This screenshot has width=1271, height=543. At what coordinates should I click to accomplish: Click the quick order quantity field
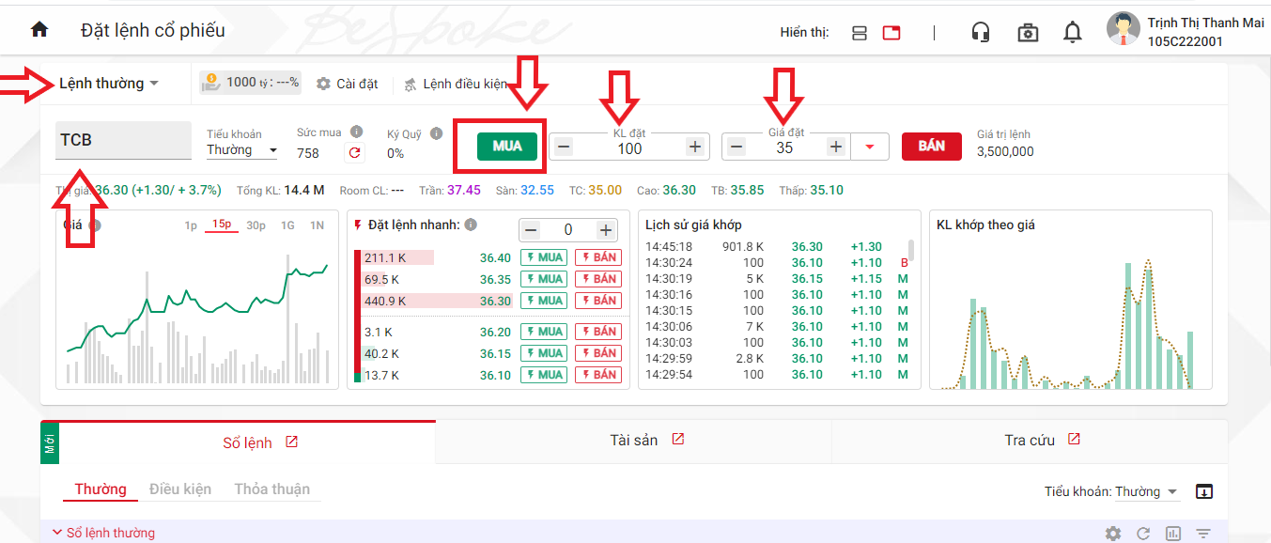pos(568,230)
